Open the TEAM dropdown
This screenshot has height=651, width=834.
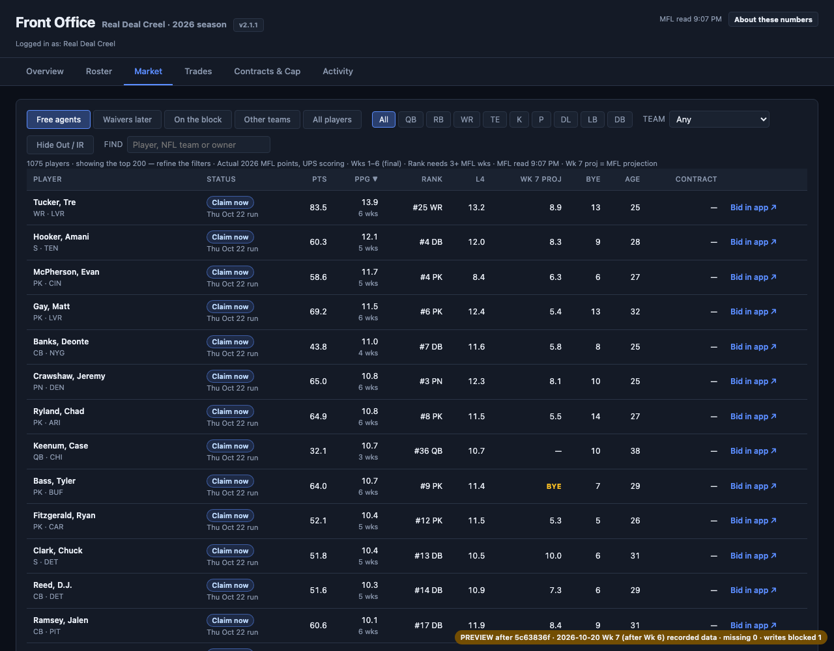point(719,120)
